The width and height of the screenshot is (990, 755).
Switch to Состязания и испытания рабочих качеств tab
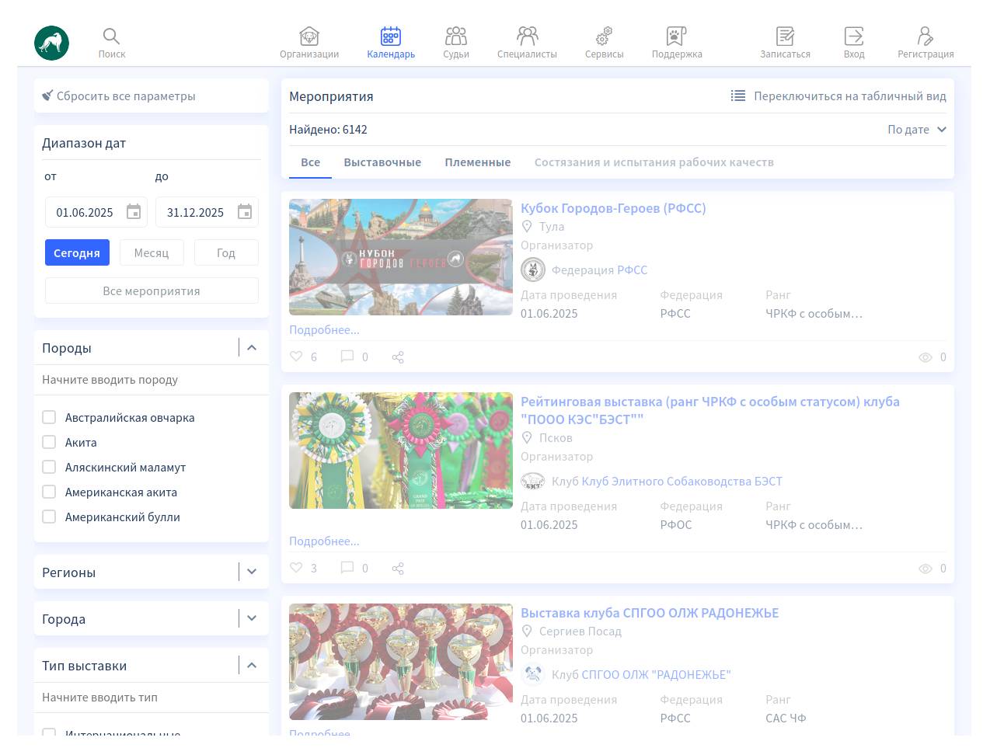pos(654,162)
